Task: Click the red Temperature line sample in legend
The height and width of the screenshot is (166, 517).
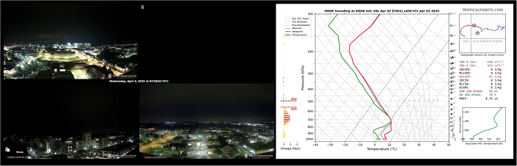Action: click(x=289, y=34)
